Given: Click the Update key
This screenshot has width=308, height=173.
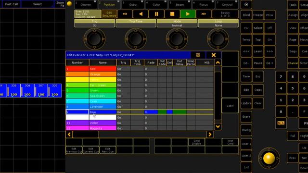Looking at the screenshot, I should coord(246,103).
